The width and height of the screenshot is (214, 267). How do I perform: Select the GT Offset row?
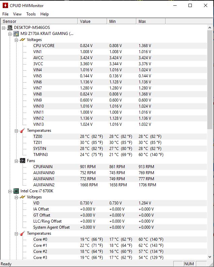(x=120, y=215)
